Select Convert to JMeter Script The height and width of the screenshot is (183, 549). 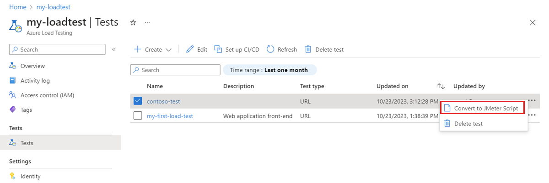coord(485,108)
